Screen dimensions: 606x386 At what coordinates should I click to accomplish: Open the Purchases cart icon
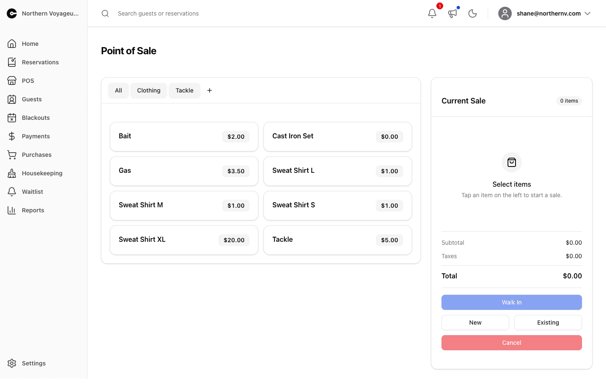[12, 155]
